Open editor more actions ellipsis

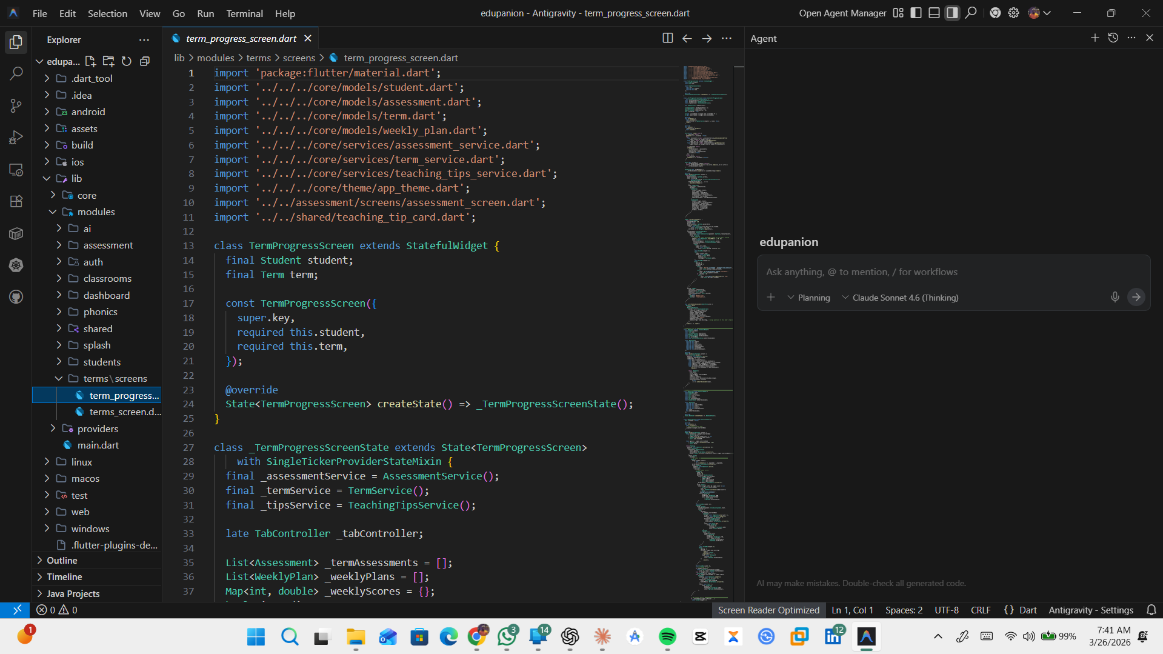click(x=727, y=38)
